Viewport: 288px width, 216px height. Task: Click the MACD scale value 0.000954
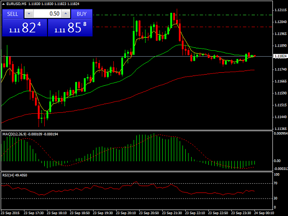[281, 134]
